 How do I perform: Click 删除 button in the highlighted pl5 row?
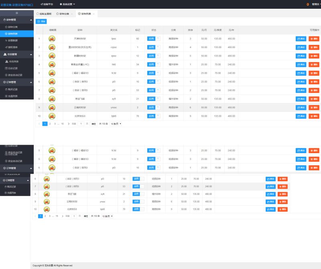[x=282, y=186]
